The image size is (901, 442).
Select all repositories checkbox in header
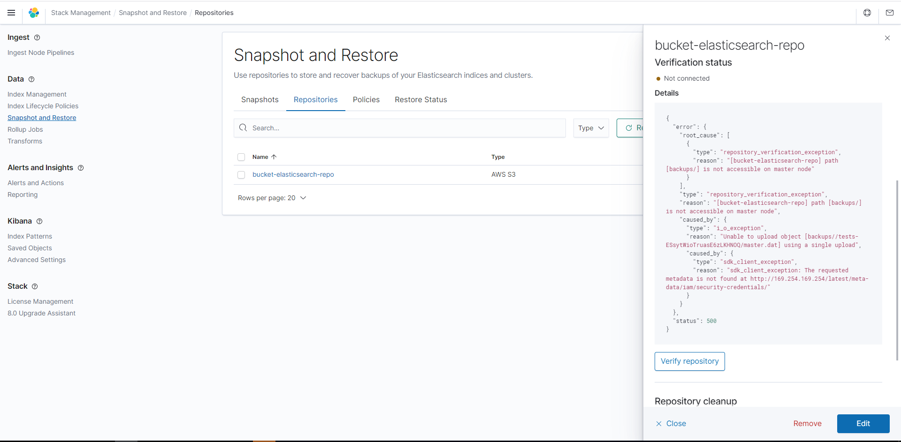241,157
